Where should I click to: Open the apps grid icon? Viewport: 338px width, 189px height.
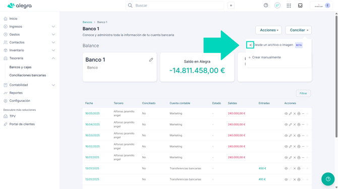289,6
